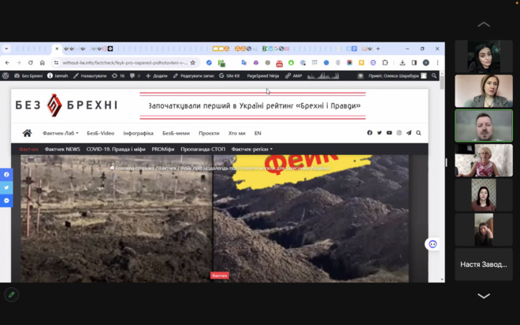Click Редагувати запис in admin bar
Image resolution: width=520 pixels, height=325 pixels.
[193, 76]
